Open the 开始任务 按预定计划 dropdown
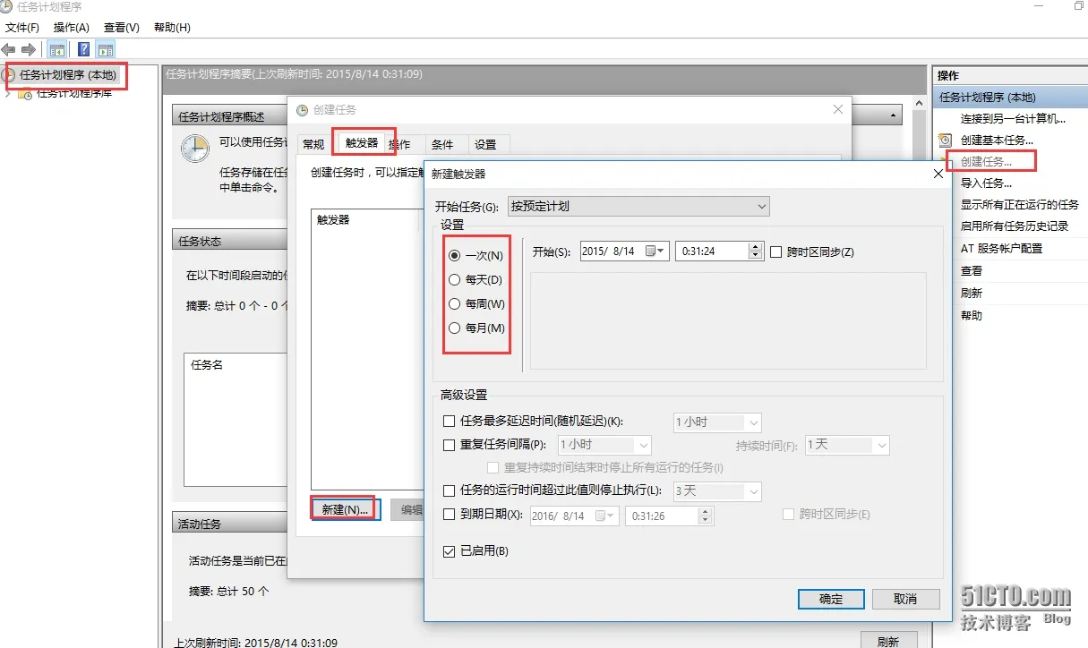 [638, 206]
